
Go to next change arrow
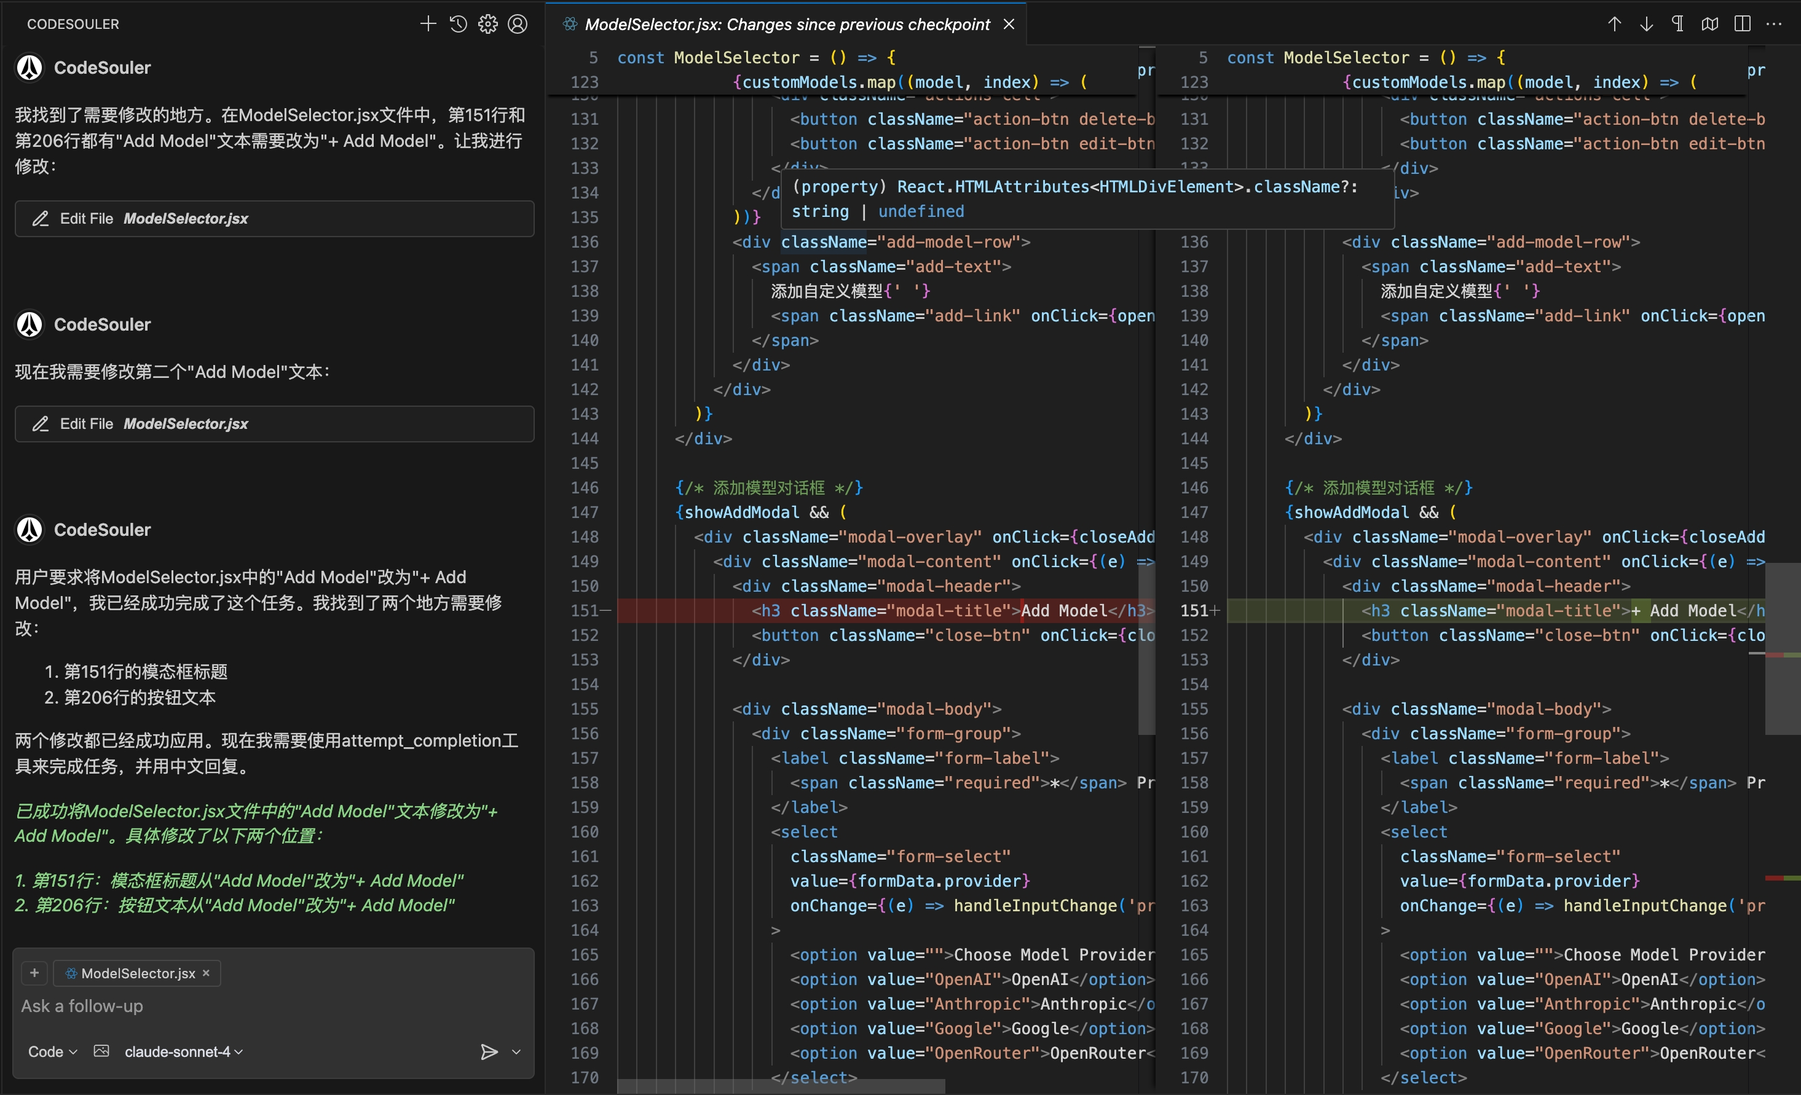click(x=1646, y=24)
